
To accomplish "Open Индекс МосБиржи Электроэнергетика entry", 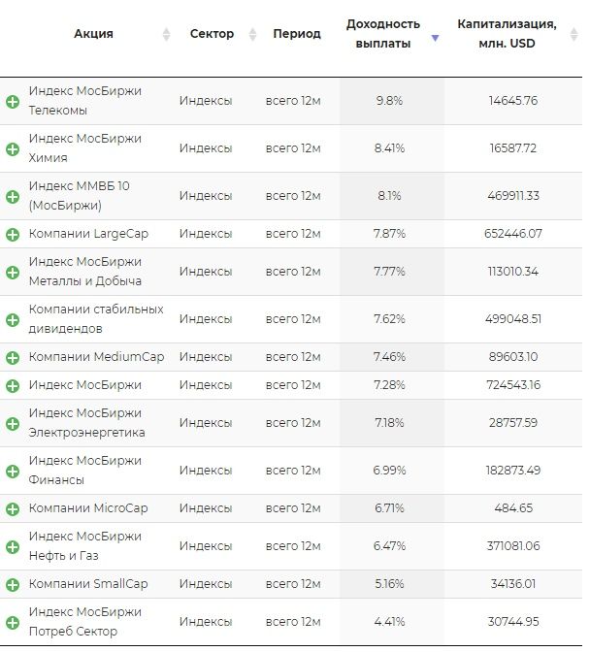I will pos(86,423).
